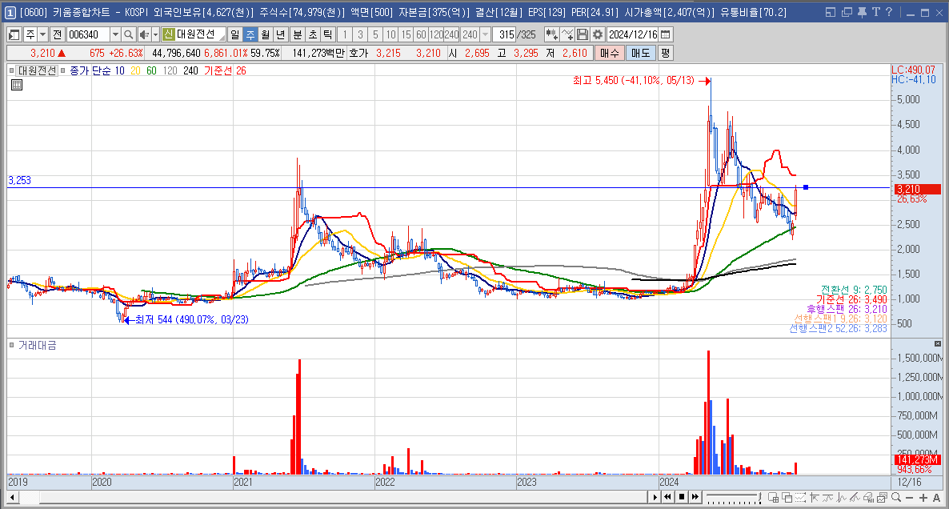Screen dimensions: 949x509
Task: Select the yearly (년) chart period
Action: [281, 35]
